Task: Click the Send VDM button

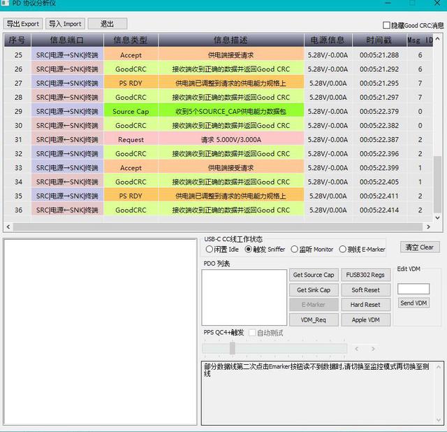Action: click(x=413, y=303)
